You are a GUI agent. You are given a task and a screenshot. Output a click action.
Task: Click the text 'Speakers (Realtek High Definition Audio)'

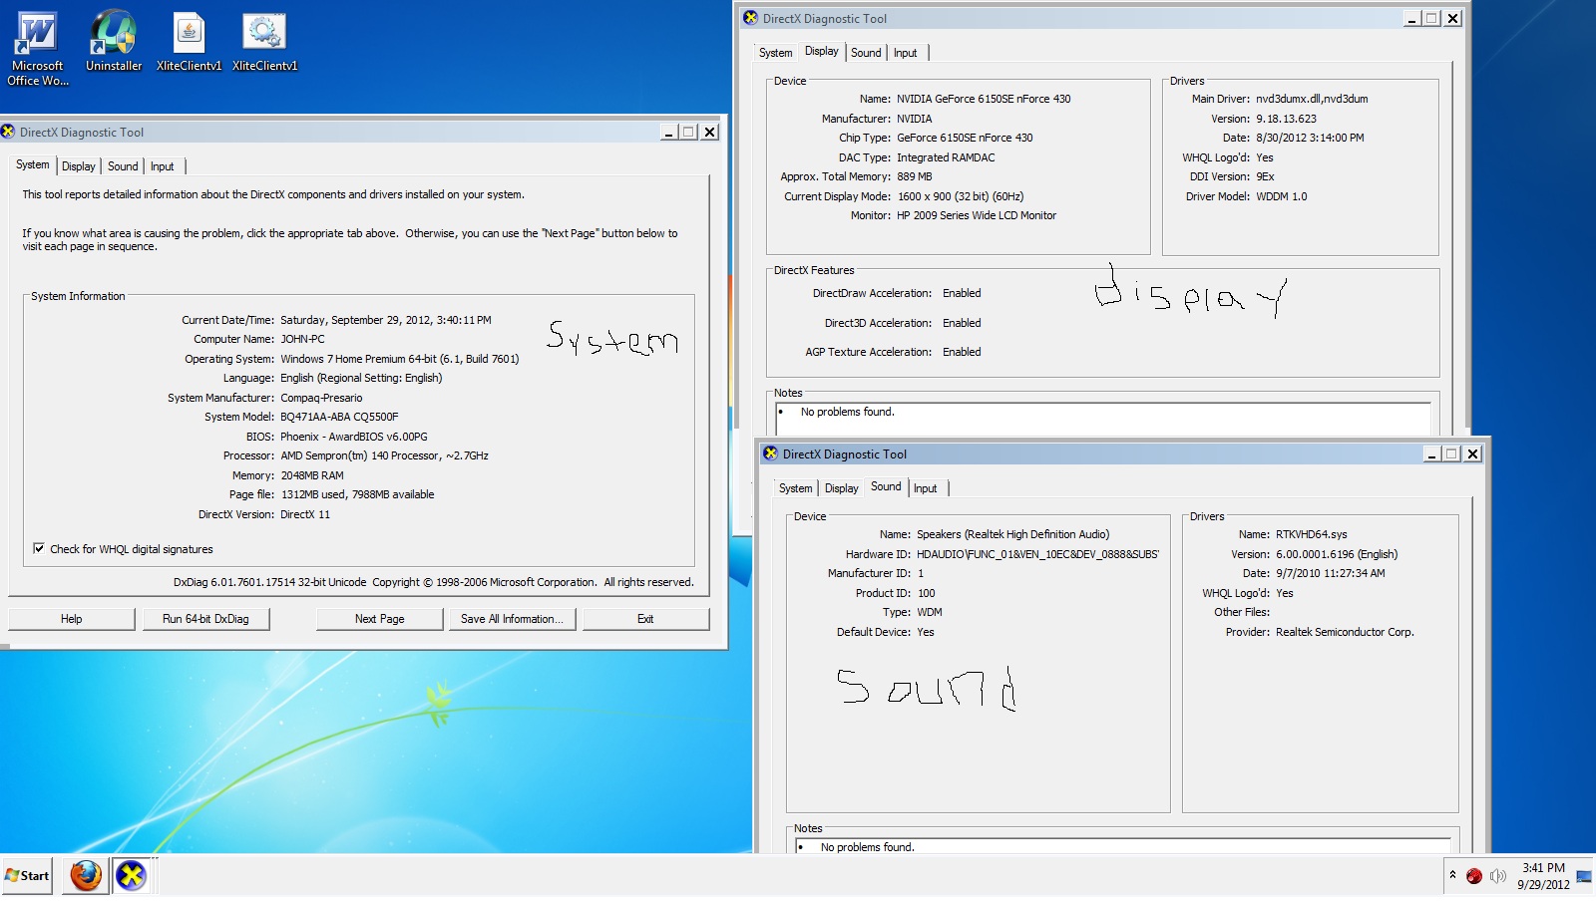click(1012, 534)
